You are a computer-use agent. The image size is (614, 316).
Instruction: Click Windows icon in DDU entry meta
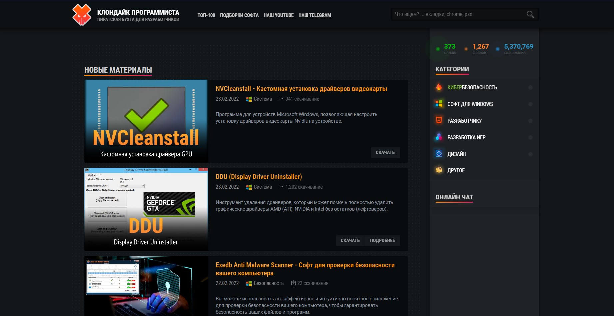pos(249,187)
